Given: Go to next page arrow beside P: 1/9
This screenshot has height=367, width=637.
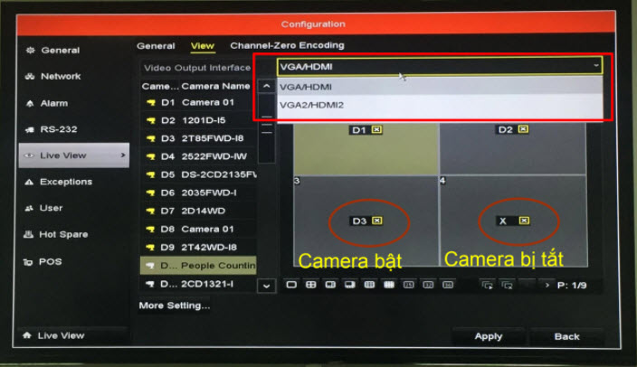Looking at the screenshot, I should point(546,285).
